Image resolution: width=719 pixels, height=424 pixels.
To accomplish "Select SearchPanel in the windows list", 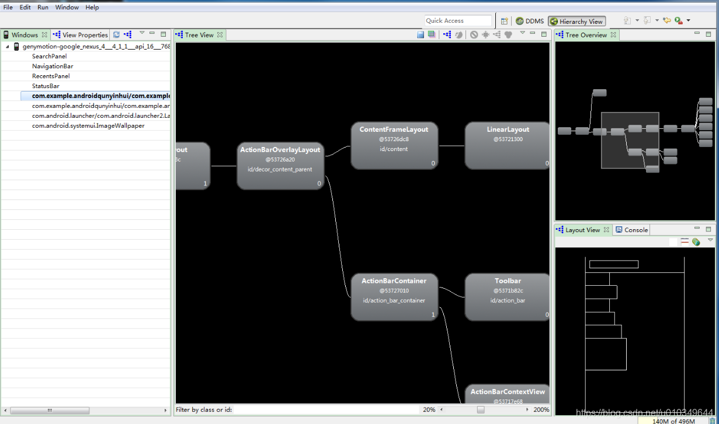I will point(49,57).
